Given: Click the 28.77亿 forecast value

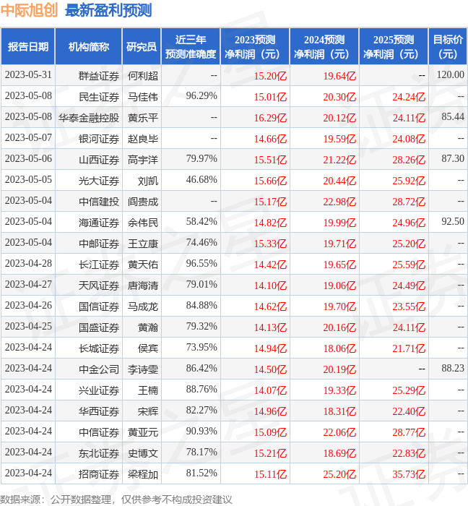Looking at the screenshot, I should pyautogui.click(x=409, y=433).
